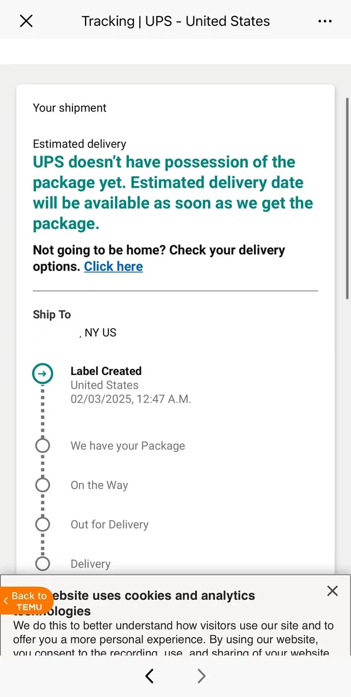Tap the 'We have your Package' step circle
The width and height of the screenshot is (351, 697).
(x=43, y=446)
